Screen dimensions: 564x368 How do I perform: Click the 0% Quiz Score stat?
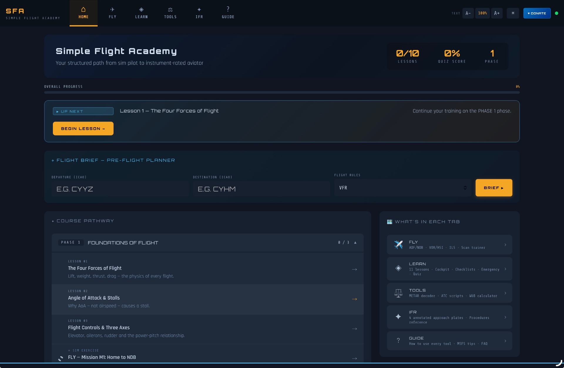pyautogui.click(x=452, y=56)
